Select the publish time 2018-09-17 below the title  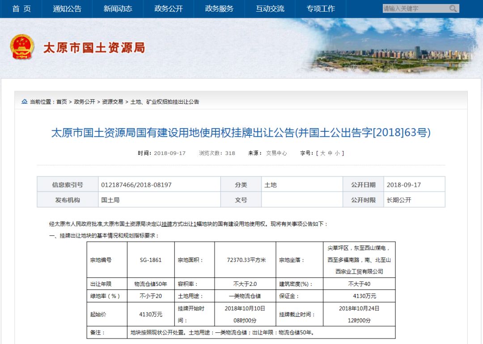click(169, 153)
